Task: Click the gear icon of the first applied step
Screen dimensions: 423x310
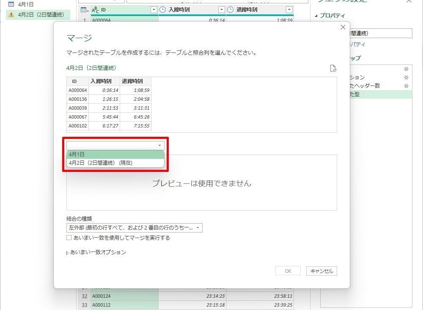Action: coord(406,69)
